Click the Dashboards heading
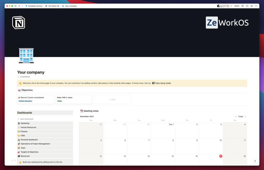264x170 pixels. point(25,113)
